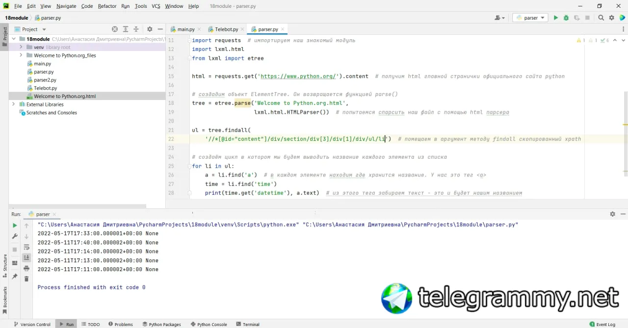Expand the Welcome to Python.org_files folder
This screenshot has height=328, width=628.
click(x=21, y=55)
